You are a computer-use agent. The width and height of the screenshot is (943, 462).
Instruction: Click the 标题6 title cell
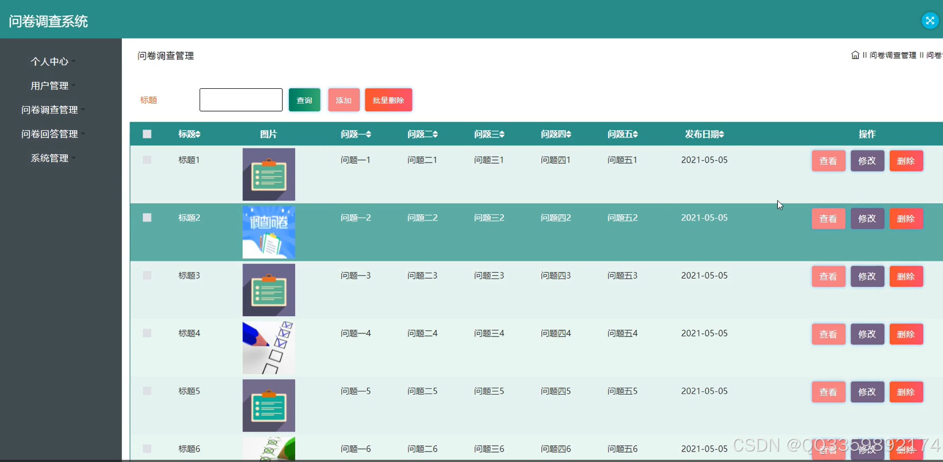[x=189, y=448]
